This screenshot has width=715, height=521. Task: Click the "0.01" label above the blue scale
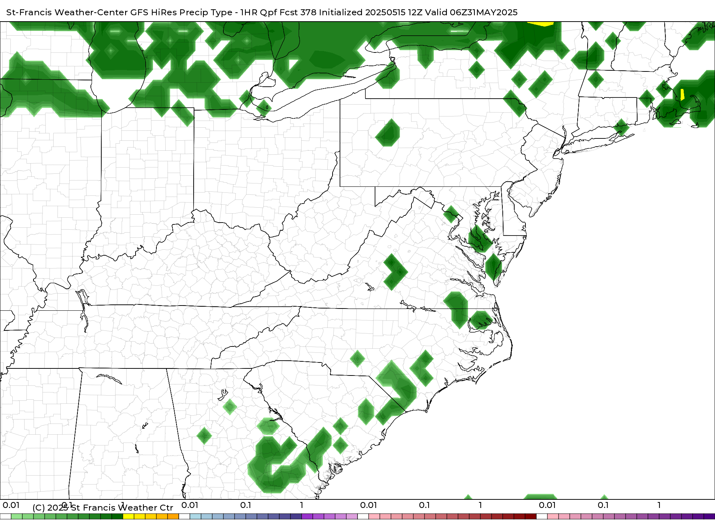190,505
